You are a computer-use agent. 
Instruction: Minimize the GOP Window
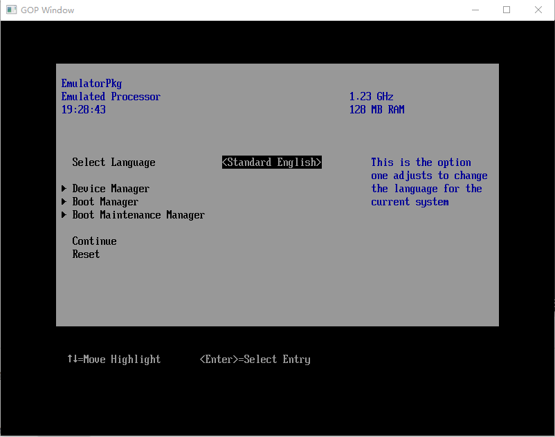pyautogui.click(x=475, y=10)
